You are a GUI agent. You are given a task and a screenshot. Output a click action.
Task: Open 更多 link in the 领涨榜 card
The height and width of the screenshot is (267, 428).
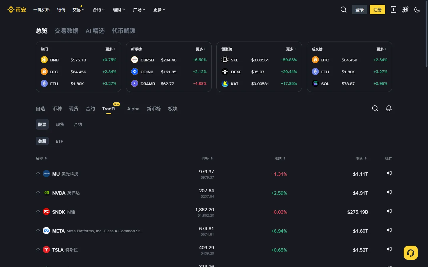291,49
